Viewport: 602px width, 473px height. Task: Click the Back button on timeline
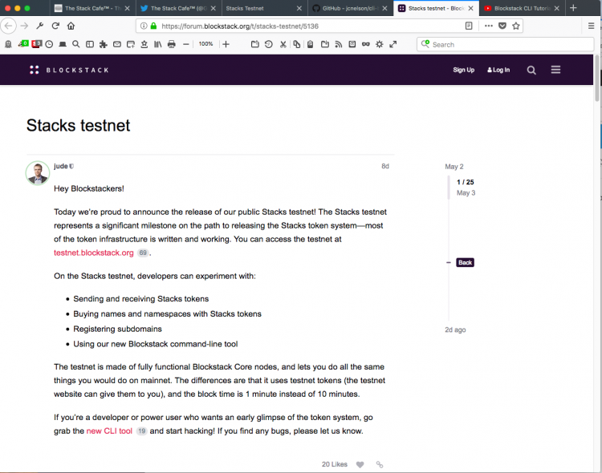click(x=465, y=262)
